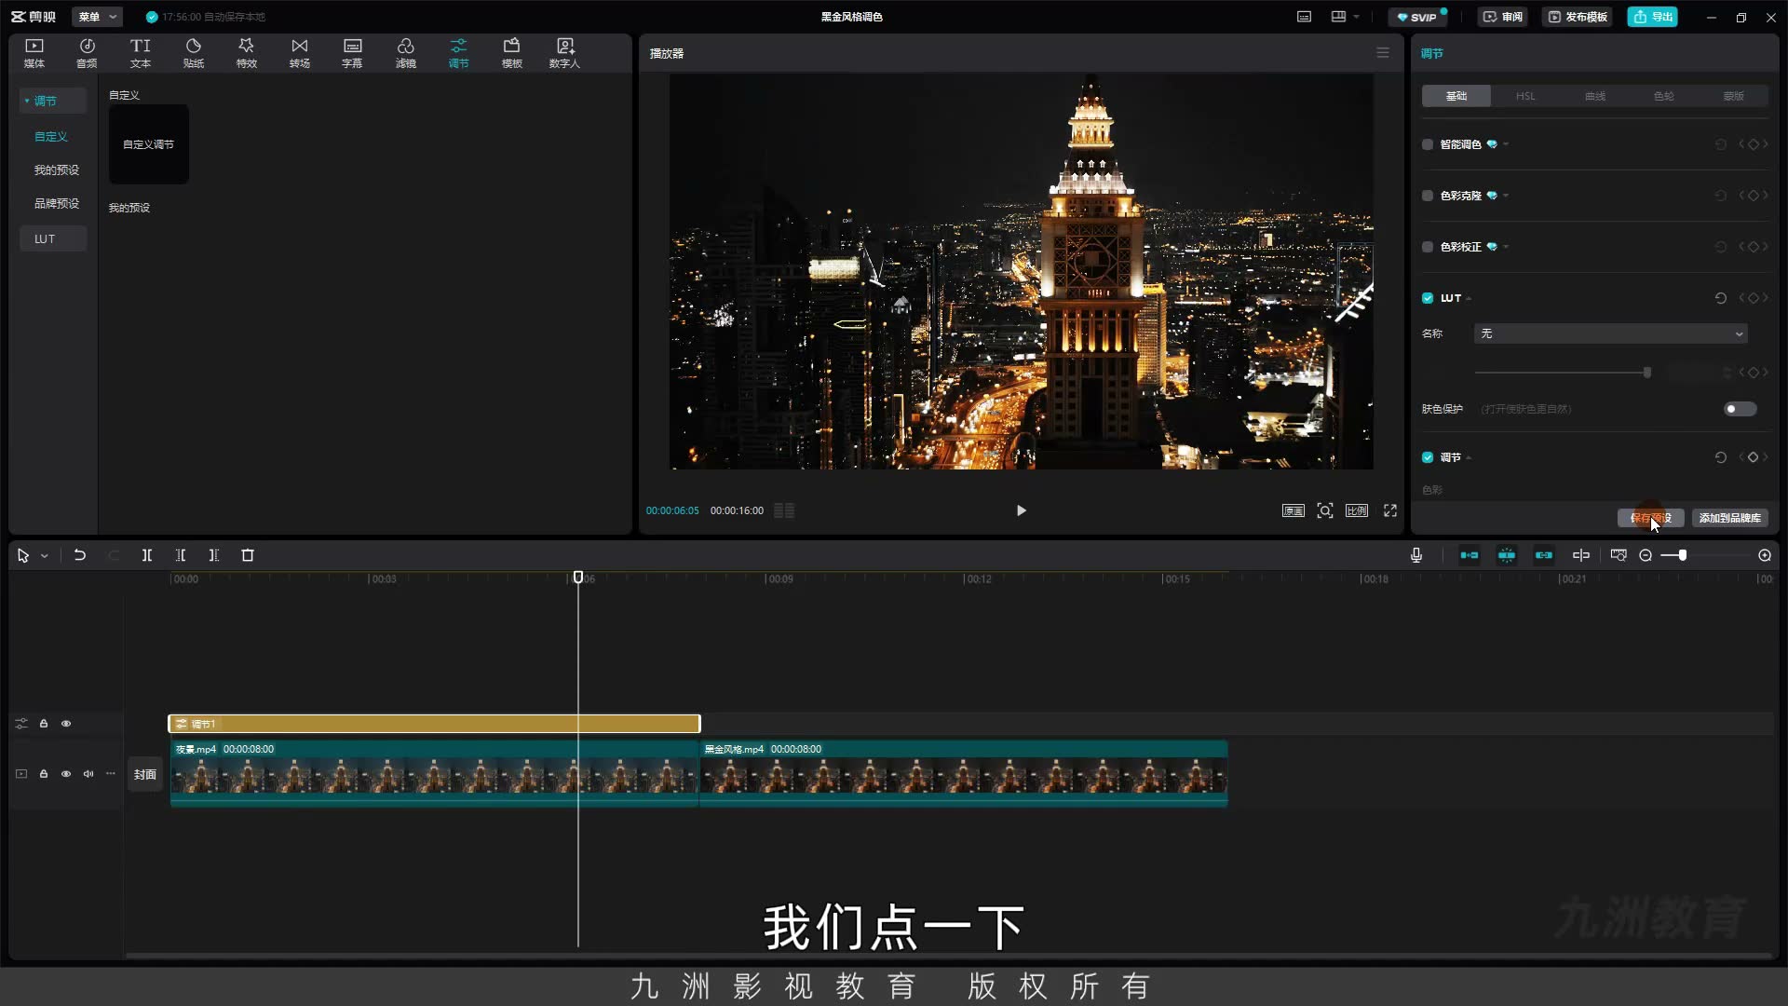Toggle the auto snapping icon
This screenshot has height=1006, width=1788.
point(1507,555)
